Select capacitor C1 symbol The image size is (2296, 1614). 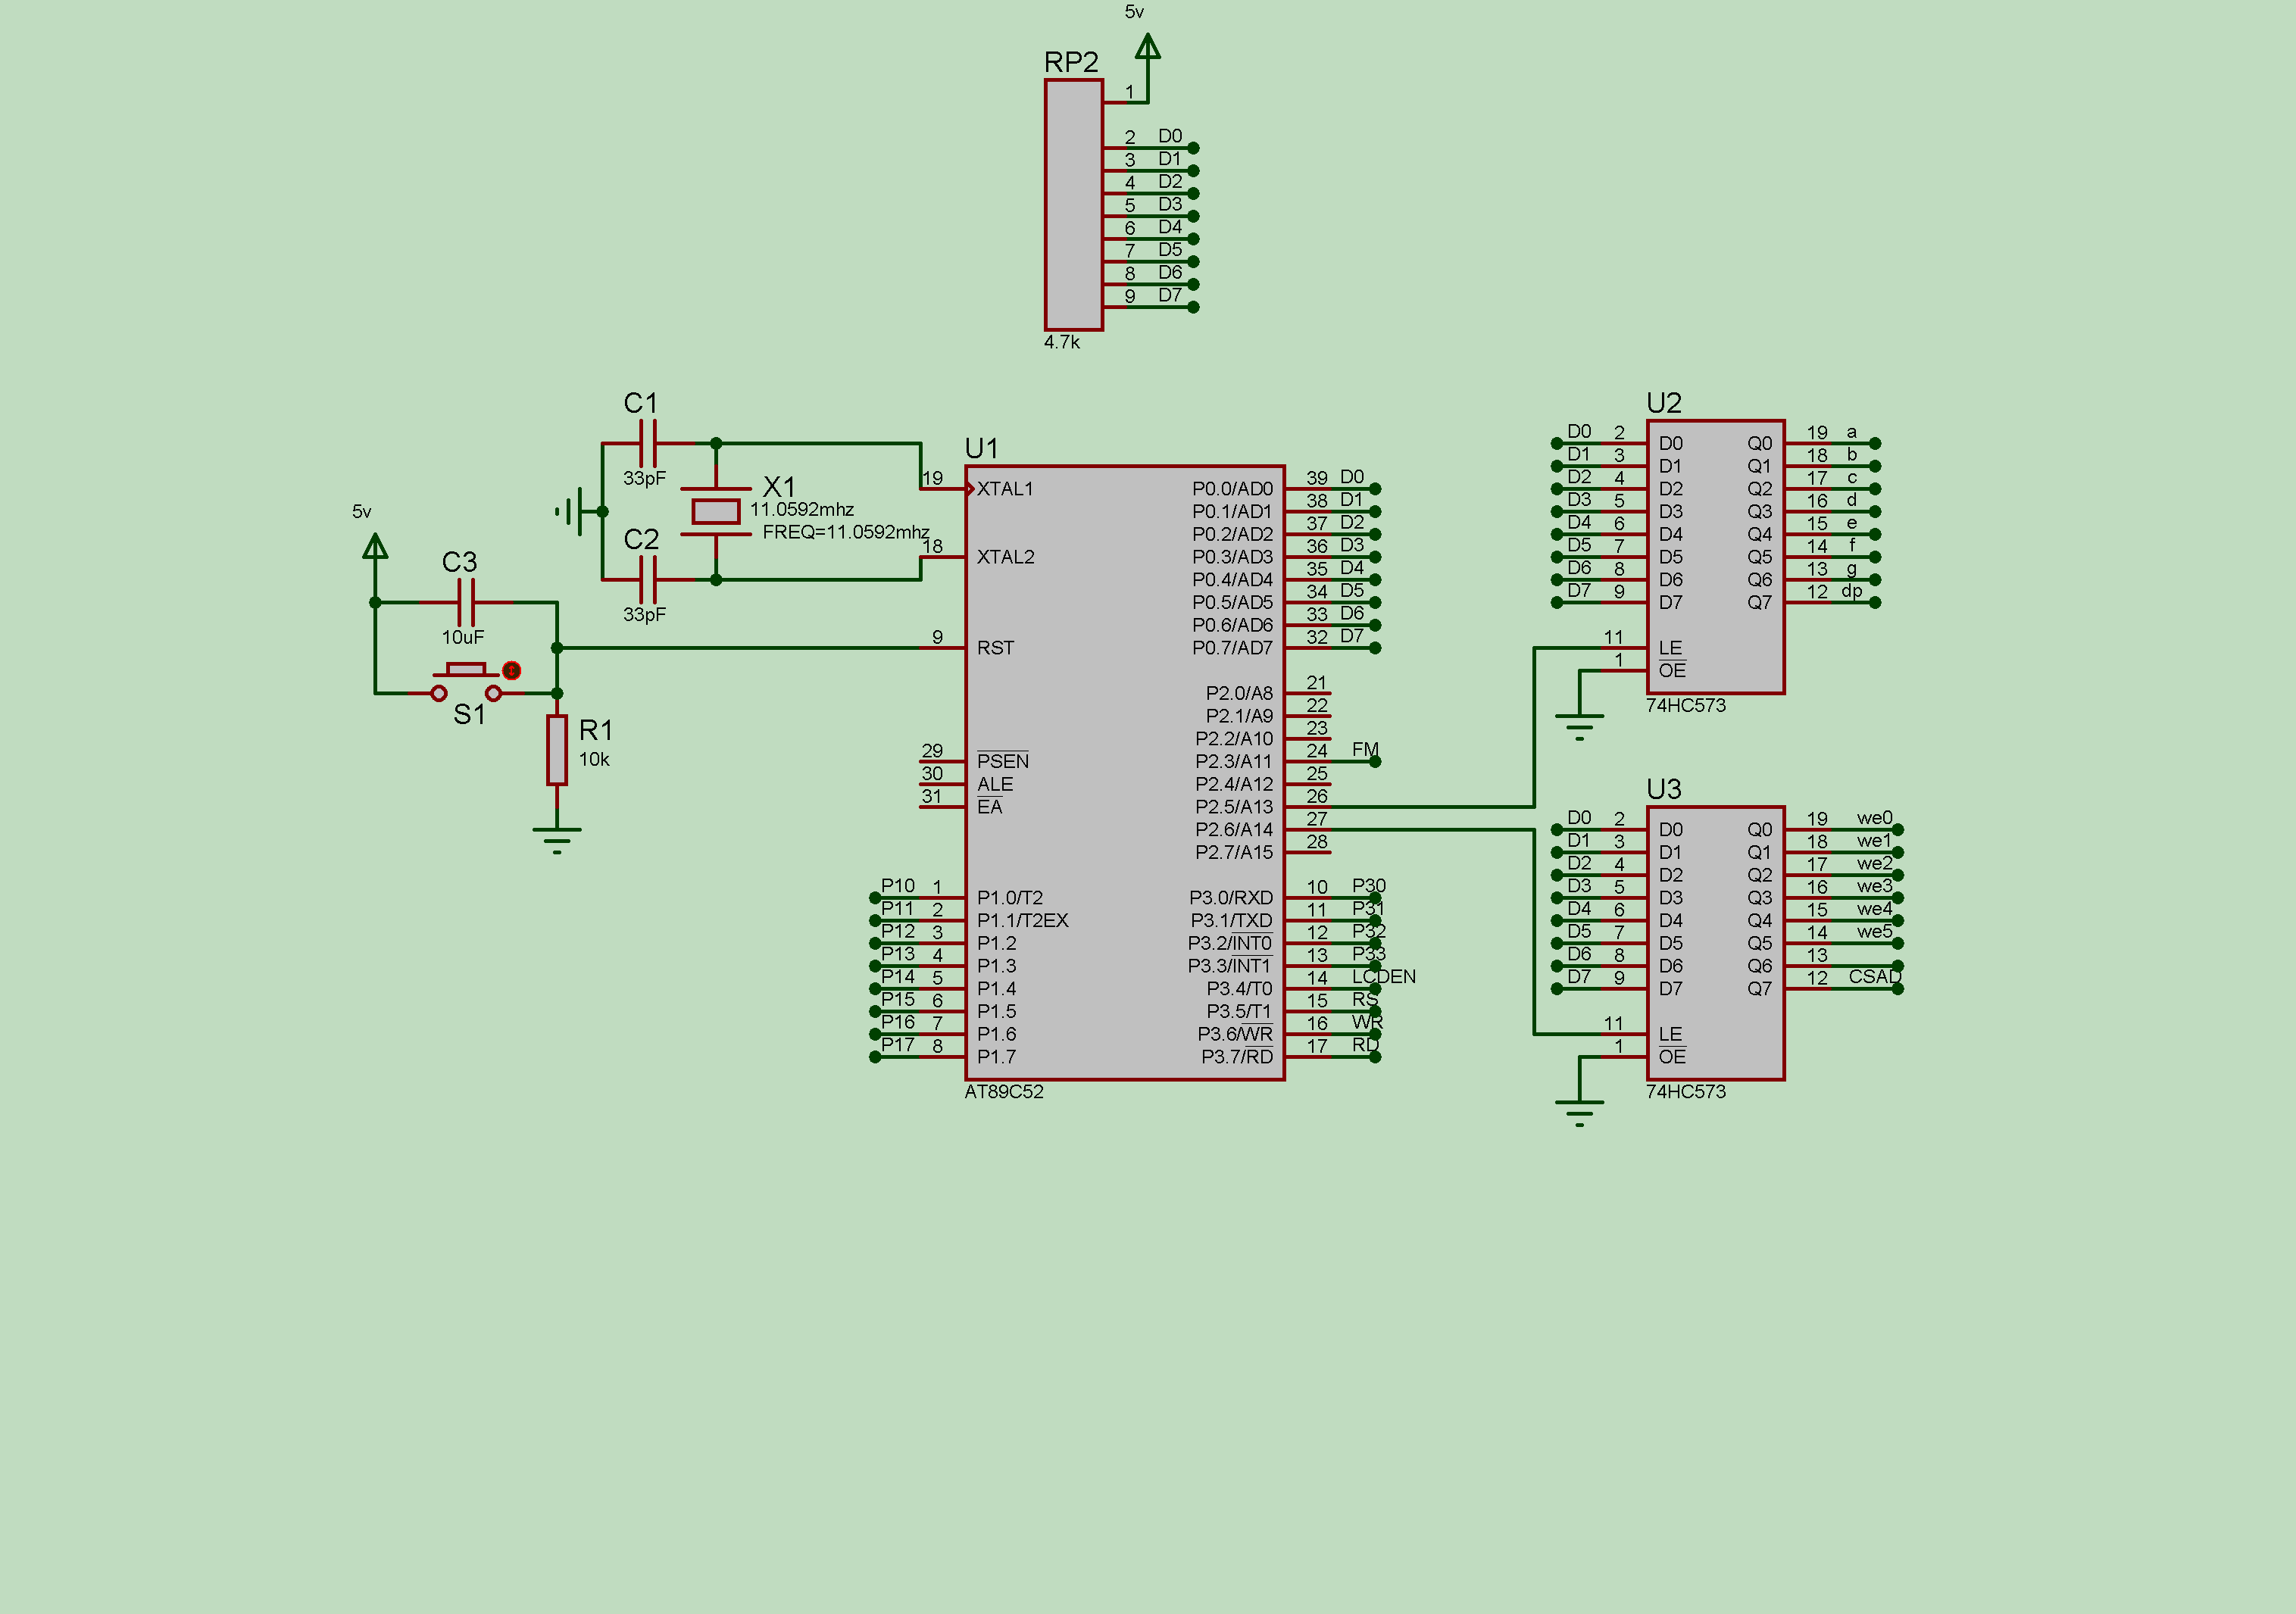point(648,443)
